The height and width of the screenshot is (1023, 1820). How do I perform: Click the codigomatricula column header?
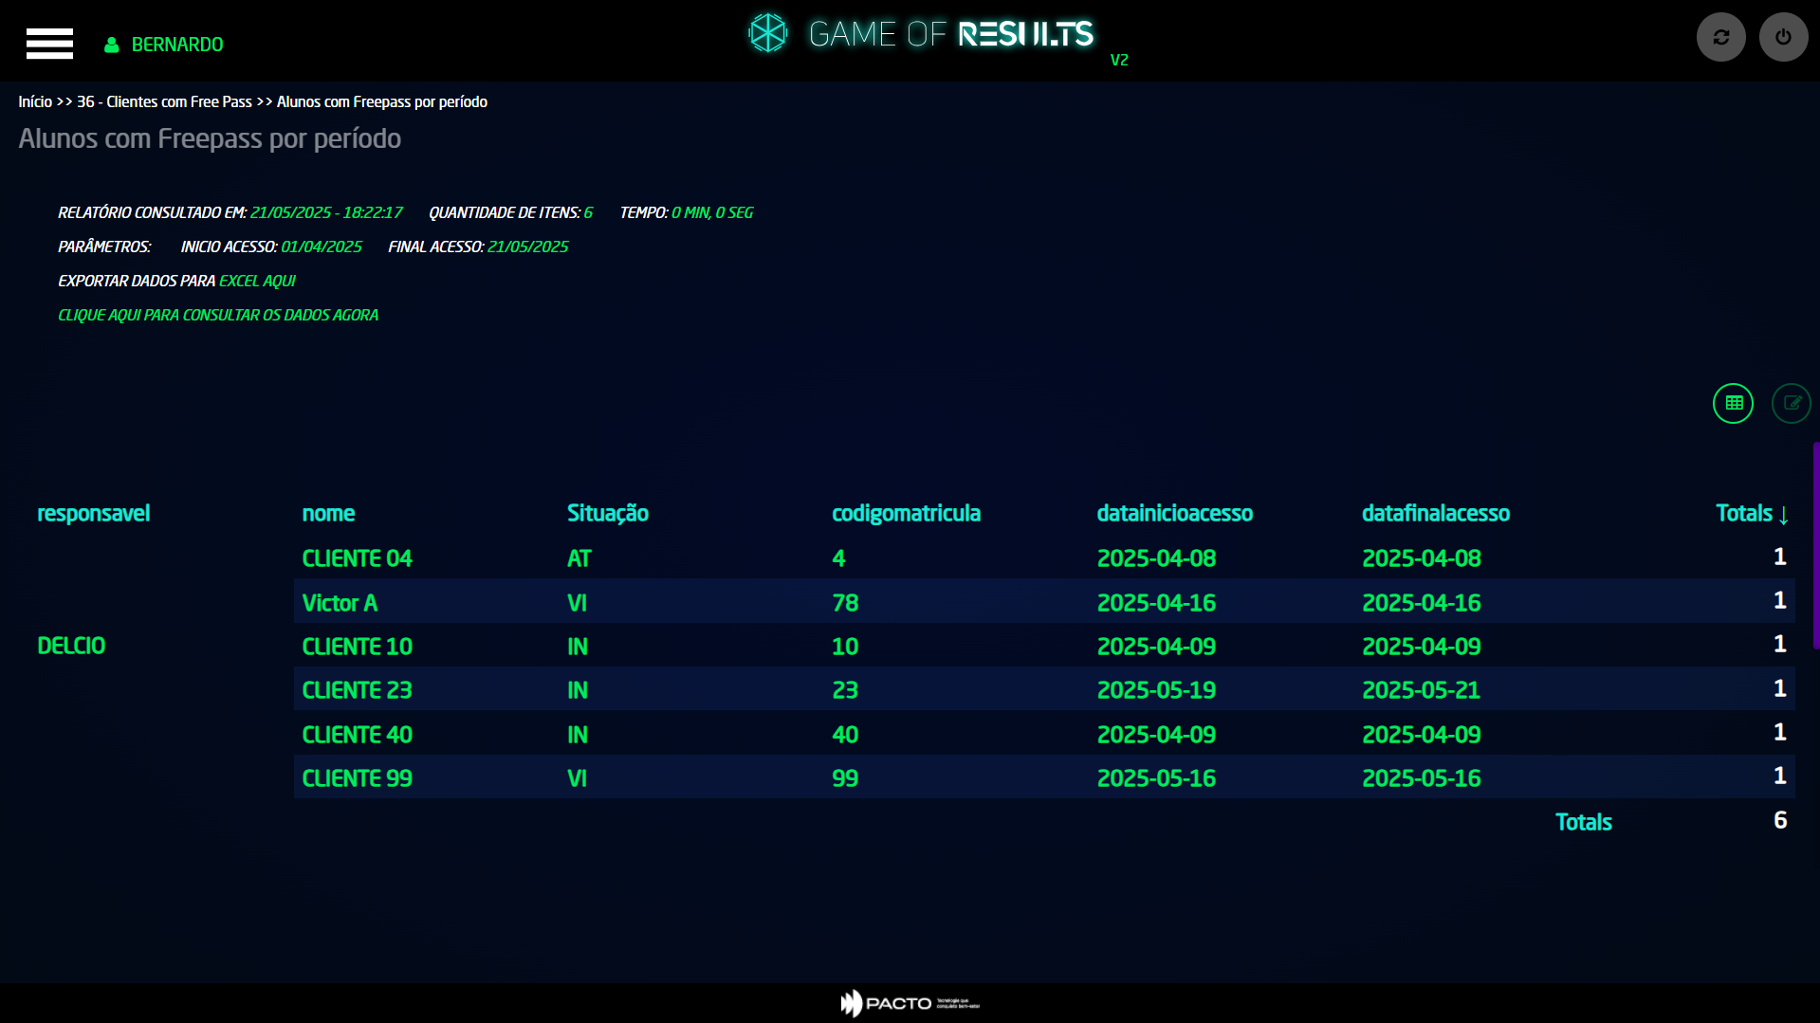(x=906, y=513)
